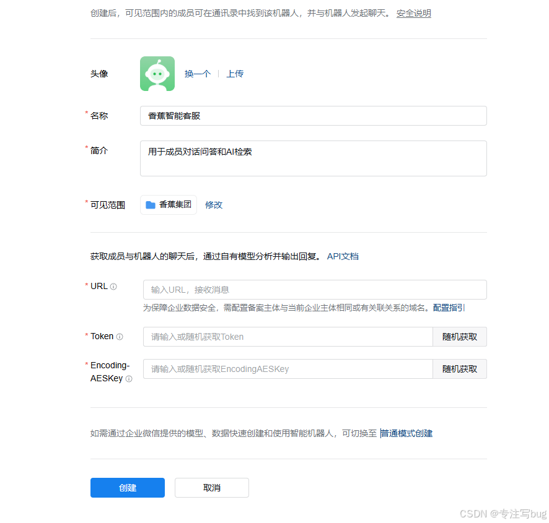Click 随机获取 next to EncodingAESKey field
The width and height of the screenshot is (549, 523).
click(460, 368)
